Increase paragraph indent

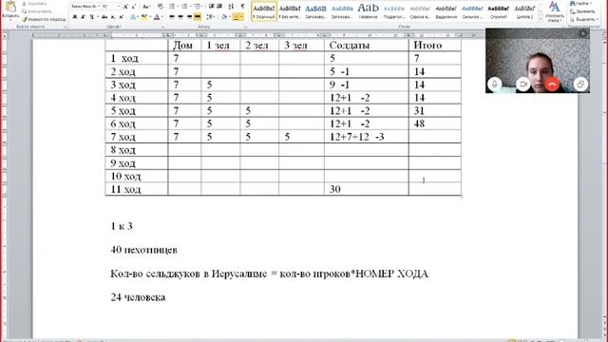pos(219,7)
